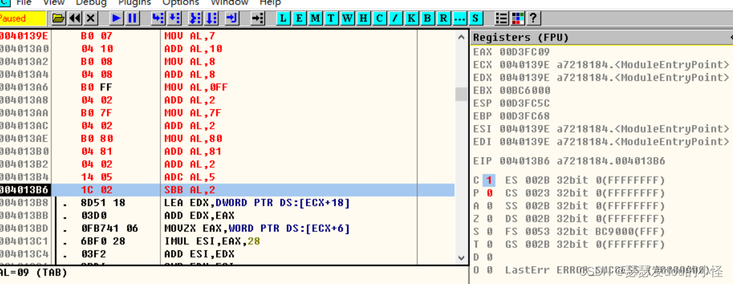This screenshot has width=733, height=284.
Task: Open a file with the folder icon
Action: [58, 19]
